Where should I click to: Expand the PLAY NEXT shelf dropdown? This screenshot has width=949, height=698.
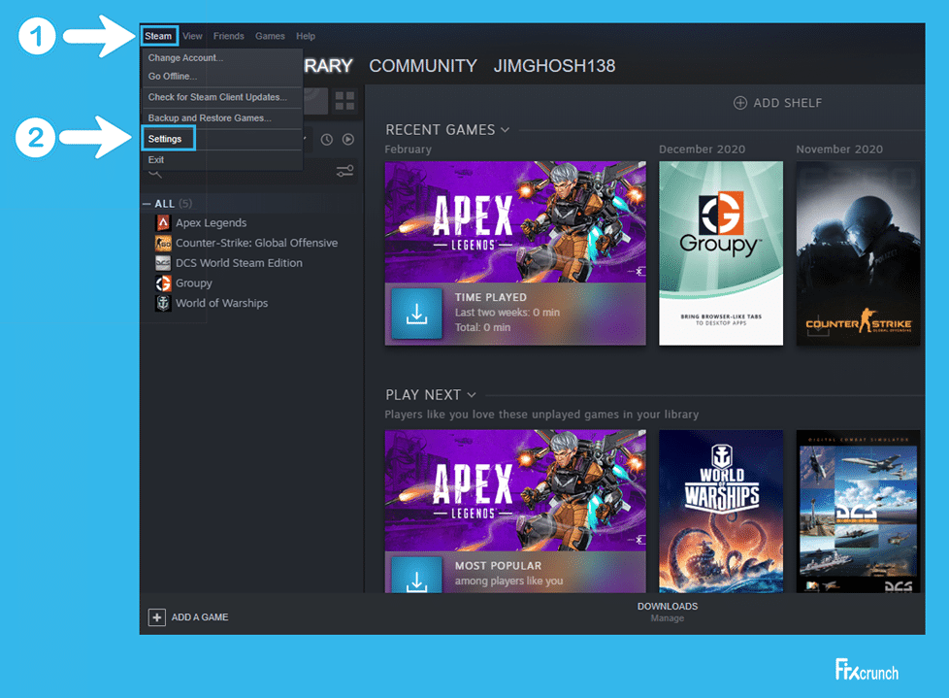[x=472, y=395]
